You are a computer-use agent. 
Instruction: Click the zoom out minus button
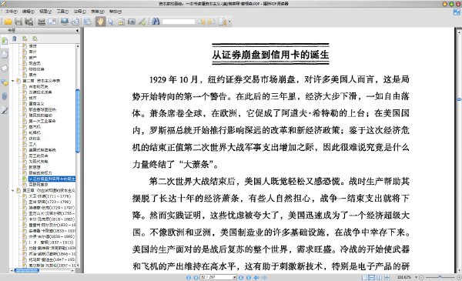(x=422, y=277)
